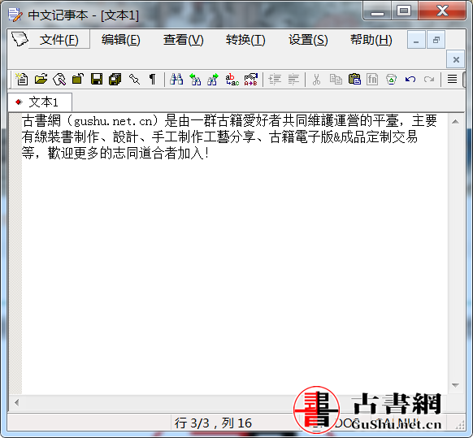Screen dimensions: 473x438
Task: Open the 文件(F) menu
Action: pos(59,40)
